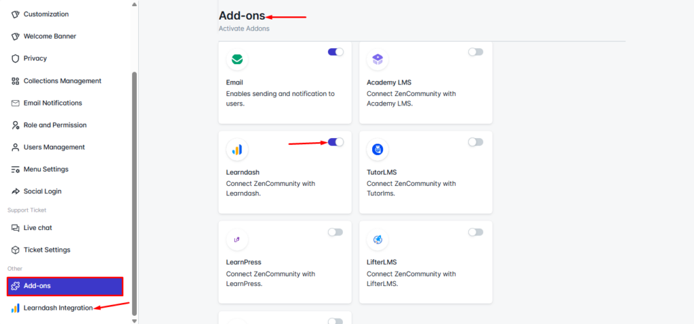The image size is (694, 324).
Task: Click the Academy LMS card title
Action: click(x=389, y=83)
